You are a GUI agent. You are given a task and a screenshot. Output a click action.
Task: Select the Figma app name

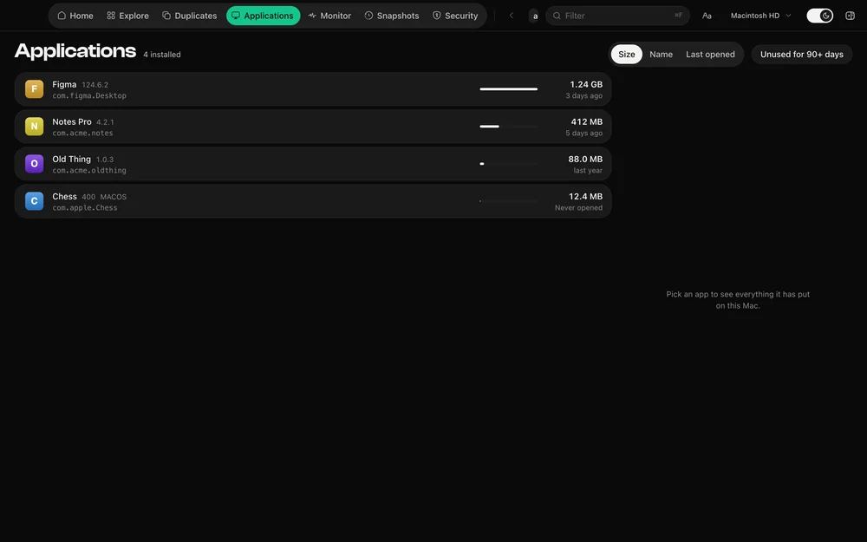coord(64,85)
